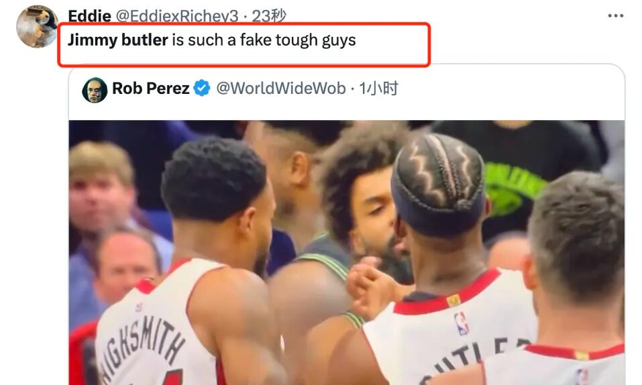Open the three-dot more options menu
Viewport: 642px width, 385px height.
click(615, 16)
